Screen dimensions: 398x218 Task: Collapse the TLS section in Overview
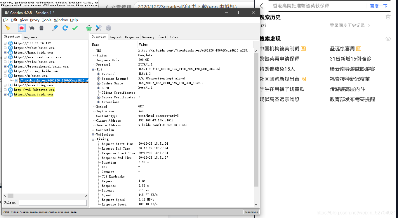tap(93, 69)
